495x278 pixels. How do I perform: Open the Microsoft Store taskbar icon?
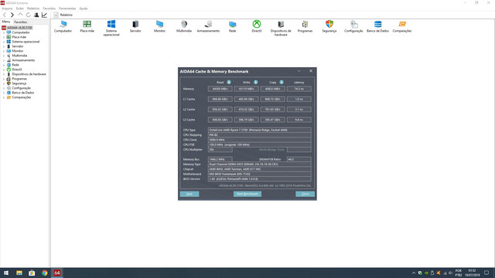coord(32,273)
